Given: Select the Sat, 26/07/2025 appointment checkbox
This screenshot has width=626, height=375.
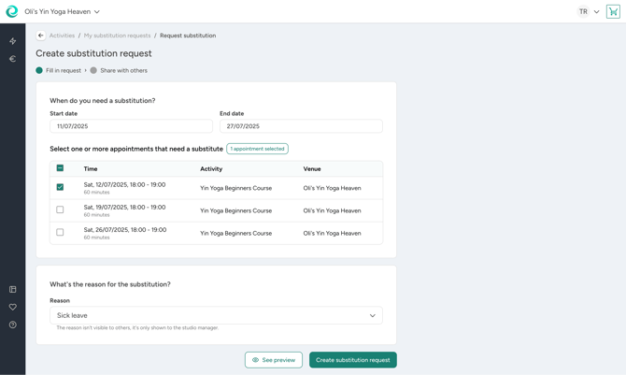Looking at the screenshot, I should point(60,232).
